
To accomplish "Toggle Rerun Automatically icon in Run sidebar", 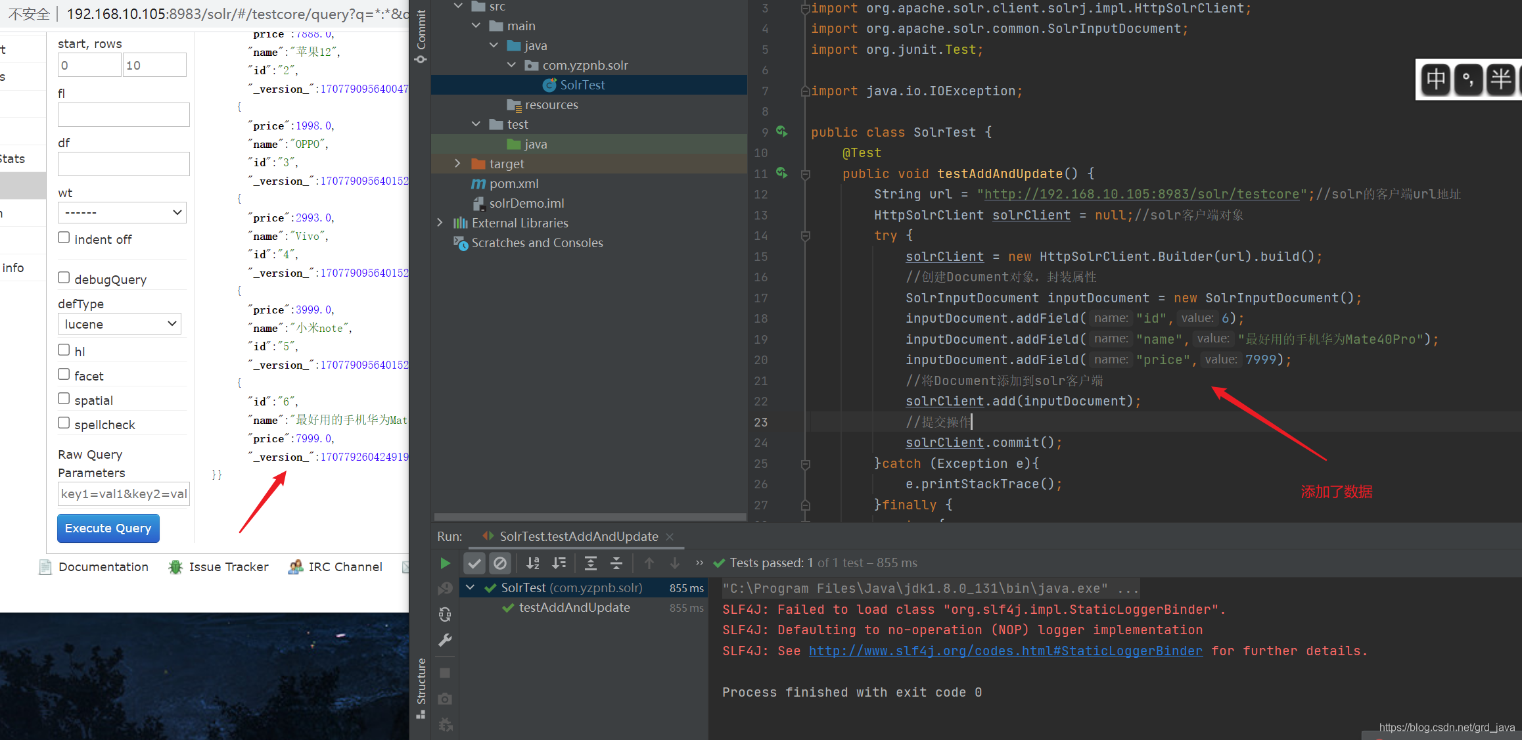I will pos(445,614).
